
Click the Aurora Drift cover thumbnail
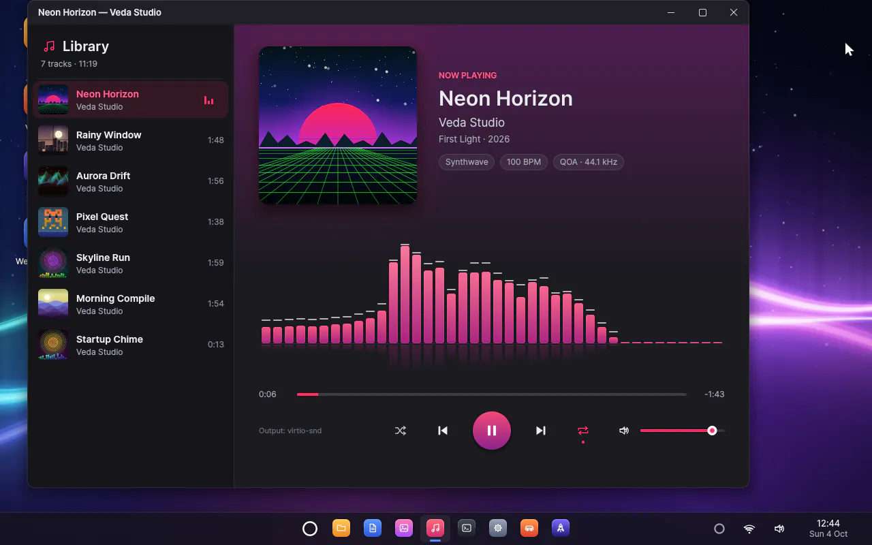pyautogui.click(x=53, y=181)
